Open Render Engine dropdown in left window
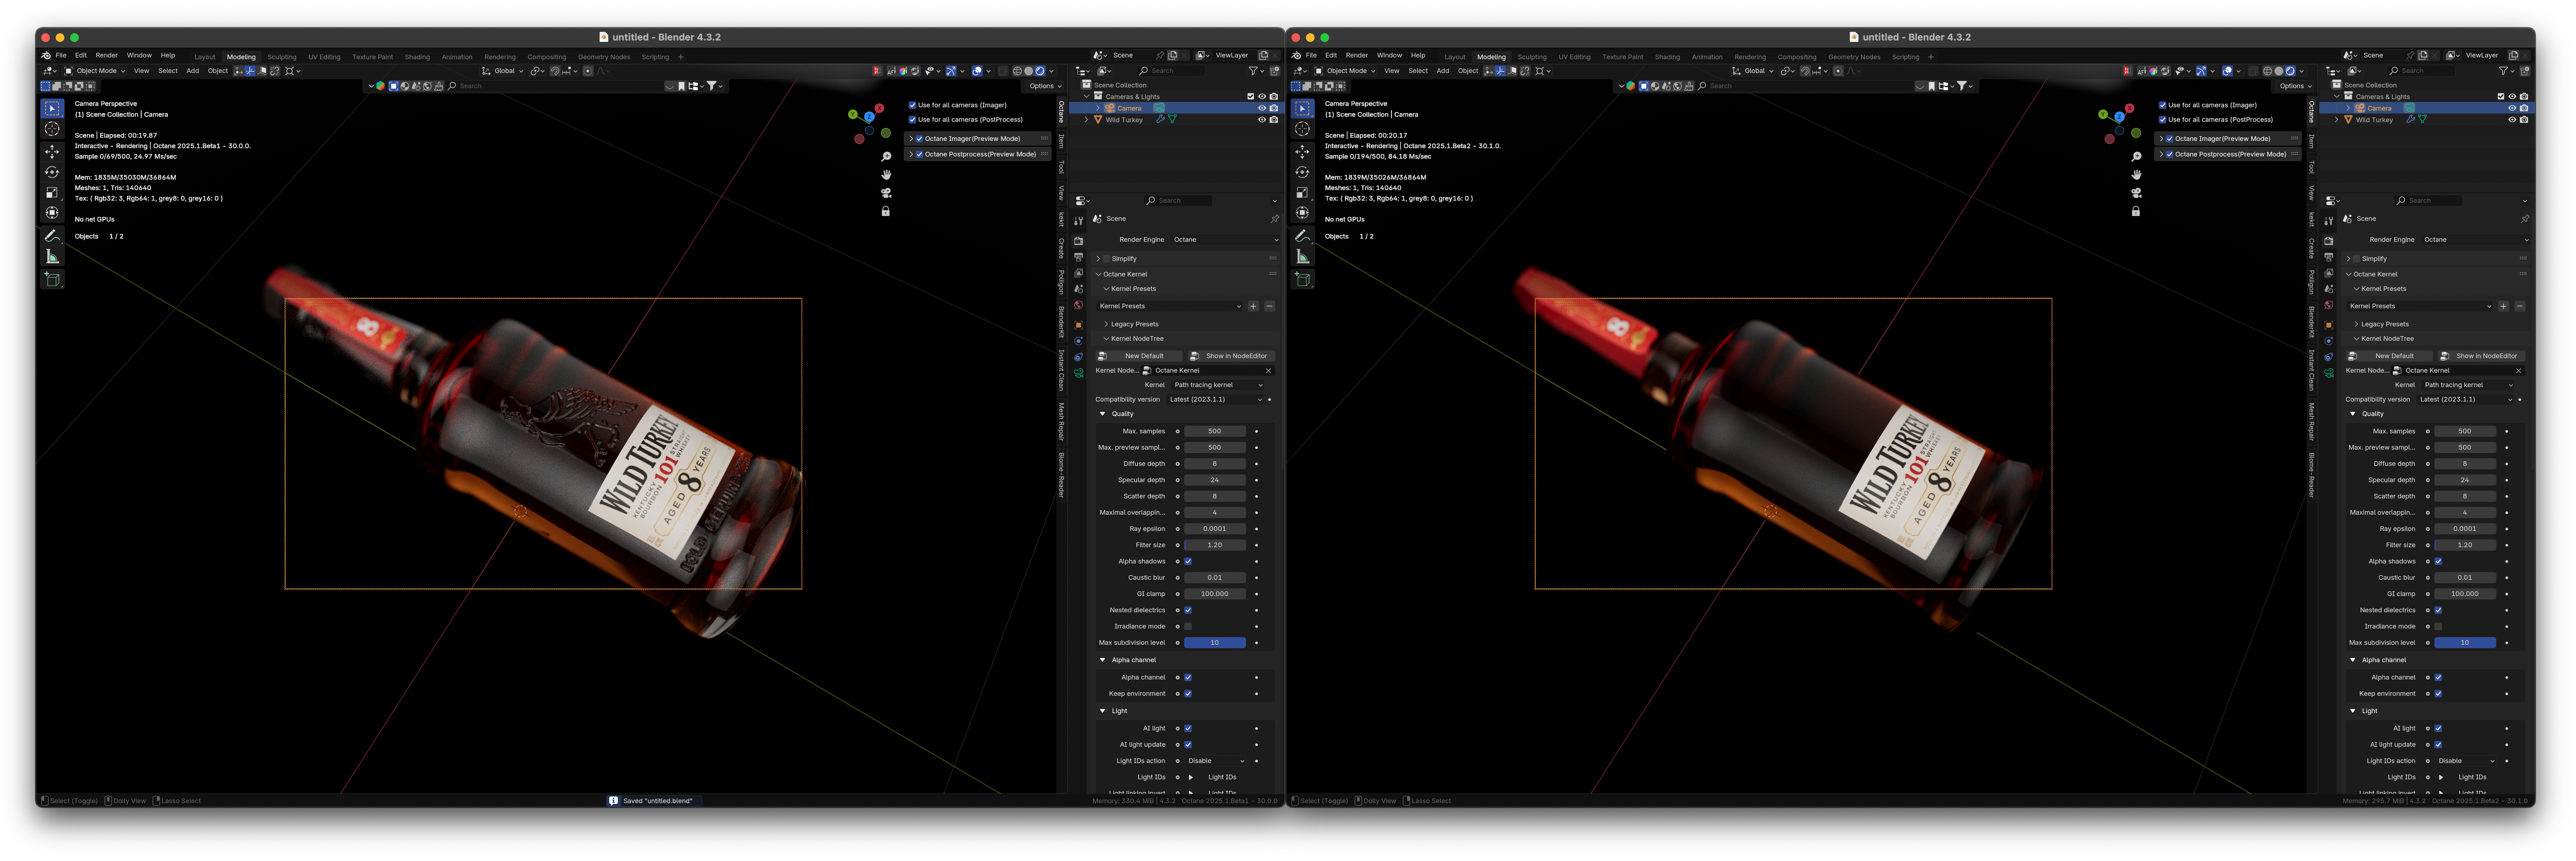 pos(1224,240)
